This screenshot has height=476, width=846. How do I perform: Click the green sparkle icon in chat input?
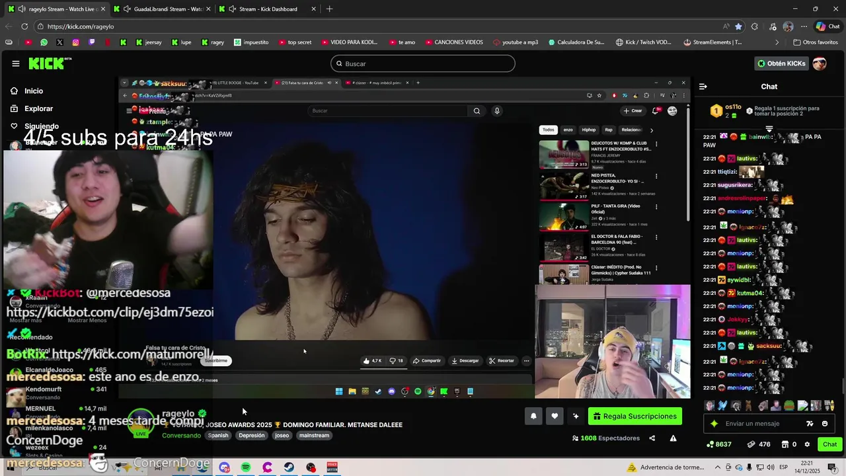click(714, 424)
